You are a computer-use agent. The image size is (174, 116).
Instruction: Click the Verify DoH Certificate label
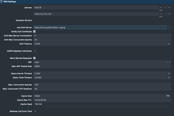coord(21,32)
